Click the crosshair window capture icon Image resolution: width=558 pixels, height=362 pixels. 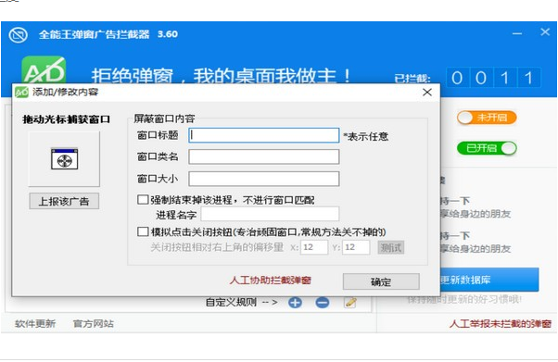(64, 158)
